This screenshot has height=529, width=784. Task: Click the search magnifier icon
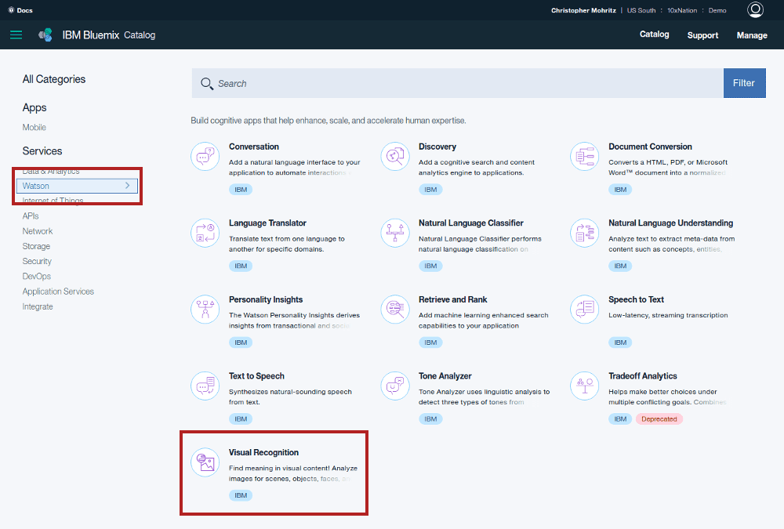pos(206,84)
